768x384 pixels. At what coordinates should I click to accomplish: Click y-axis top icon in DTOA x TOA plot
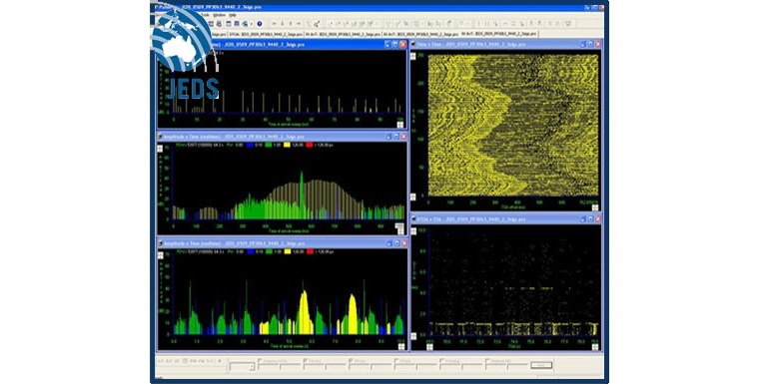pyautogui.click(x=413, y=231)
